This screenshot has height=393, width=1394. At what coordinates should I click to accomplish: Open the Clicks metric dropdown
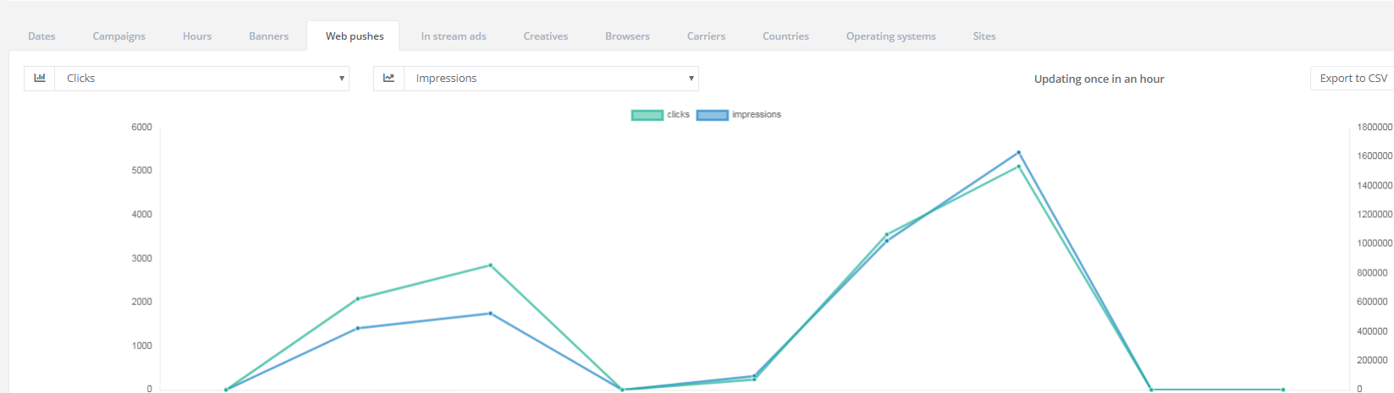point(201,79)
